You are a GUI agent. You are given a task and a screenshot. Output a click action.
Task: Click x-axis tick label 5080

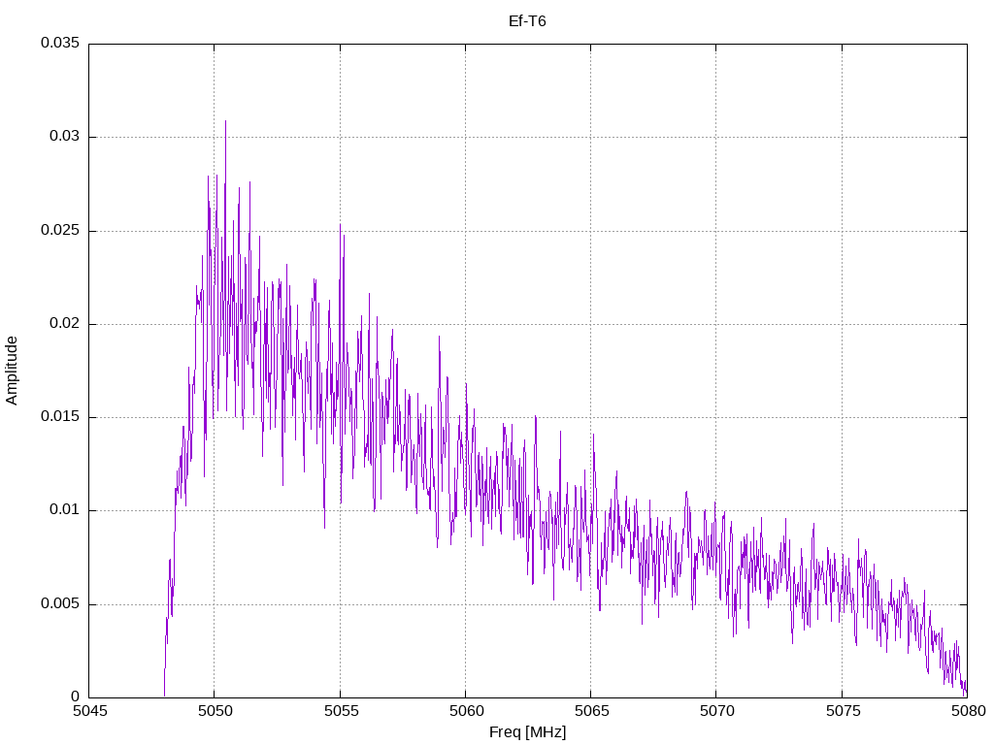click(969, 711)
